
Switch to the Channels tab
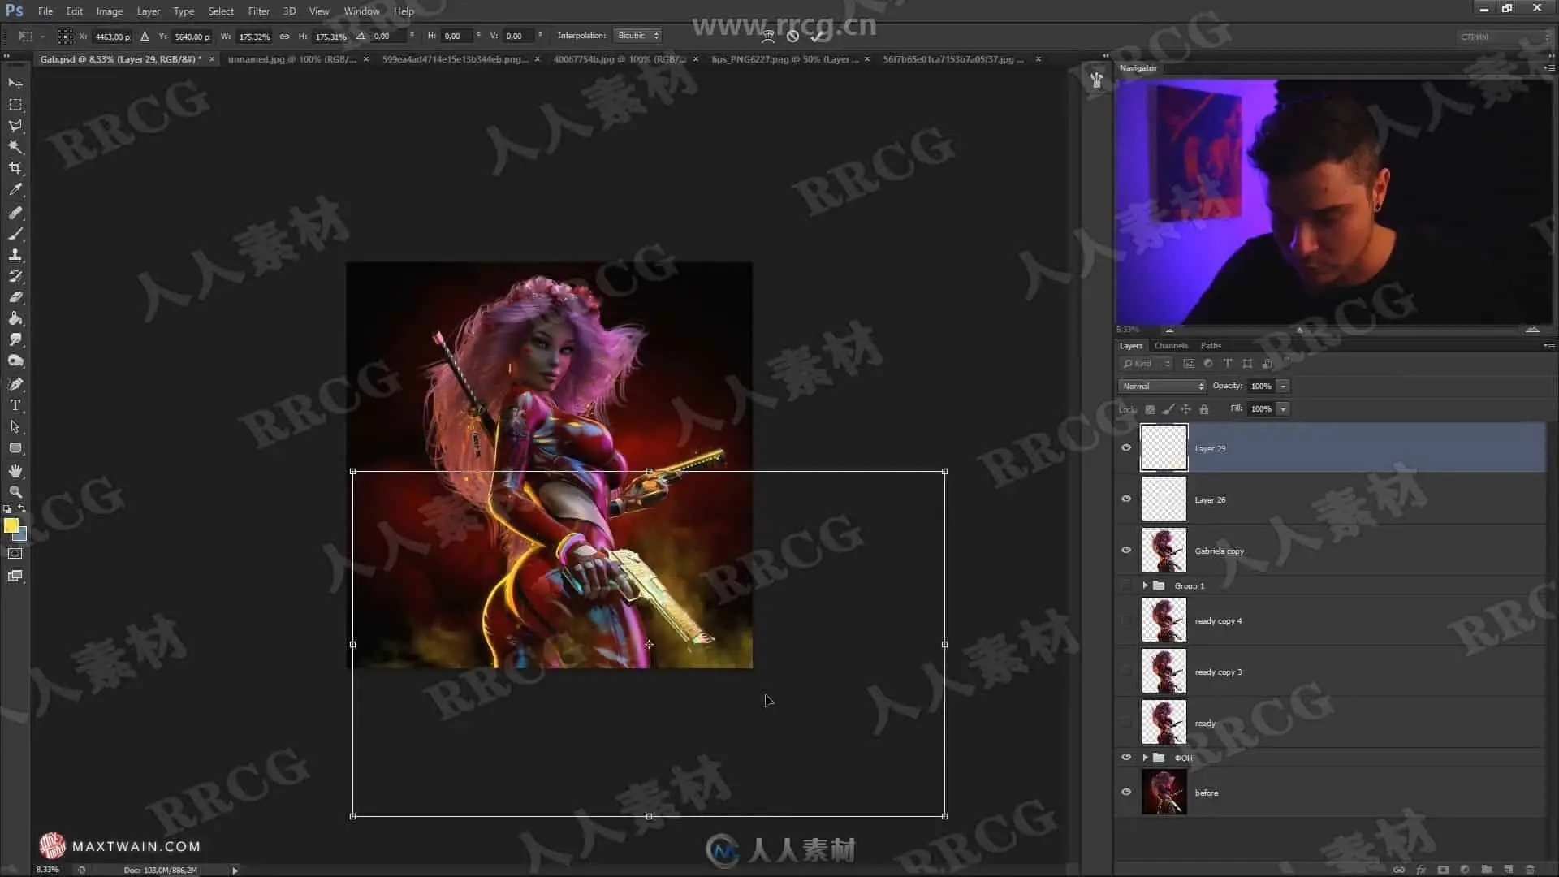tap(1171, 346)
